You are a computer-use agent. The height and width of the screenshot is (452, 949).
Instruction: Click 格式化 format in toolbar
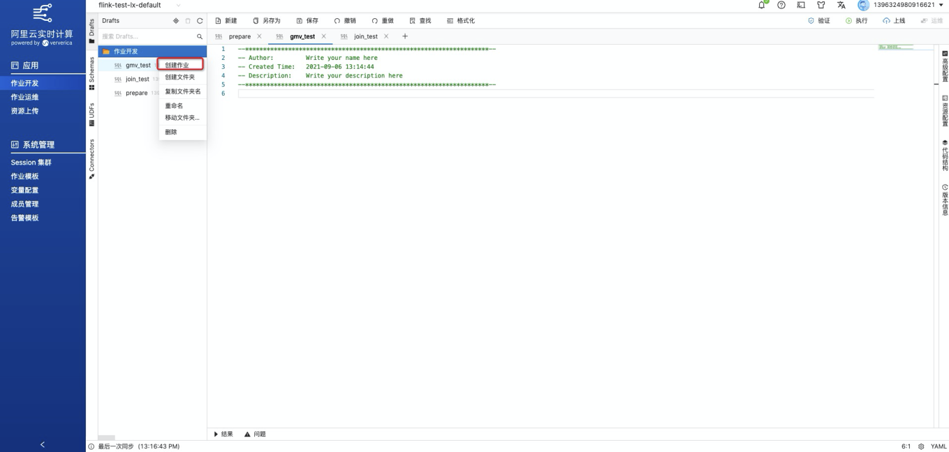pyautogui.click(x=461, y=21)
